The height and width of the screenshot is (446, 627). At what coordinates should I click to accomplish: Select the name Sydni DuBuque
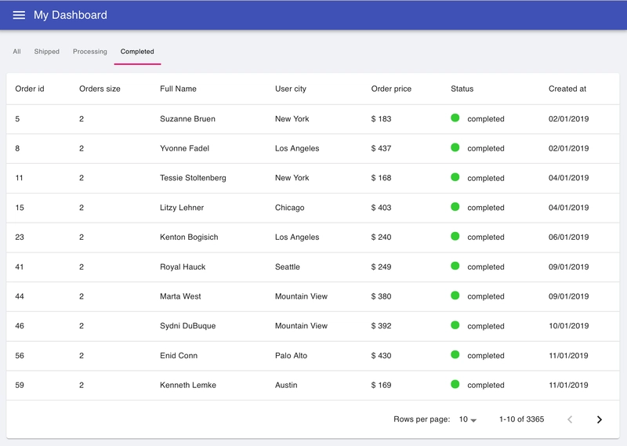tap(187, 326)
